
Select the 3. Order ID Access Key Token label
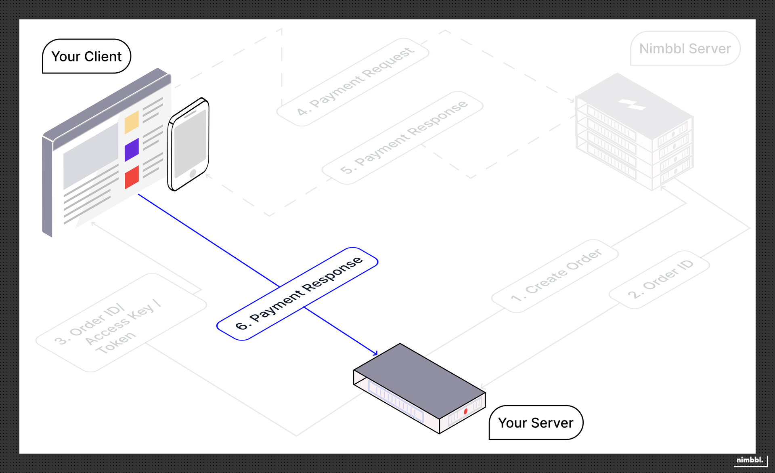pyautogui.click(x=108, y=320)
